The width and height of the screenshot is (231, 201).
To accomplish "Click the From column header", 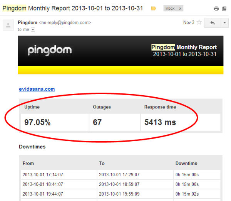I will (x=28, y=163).
